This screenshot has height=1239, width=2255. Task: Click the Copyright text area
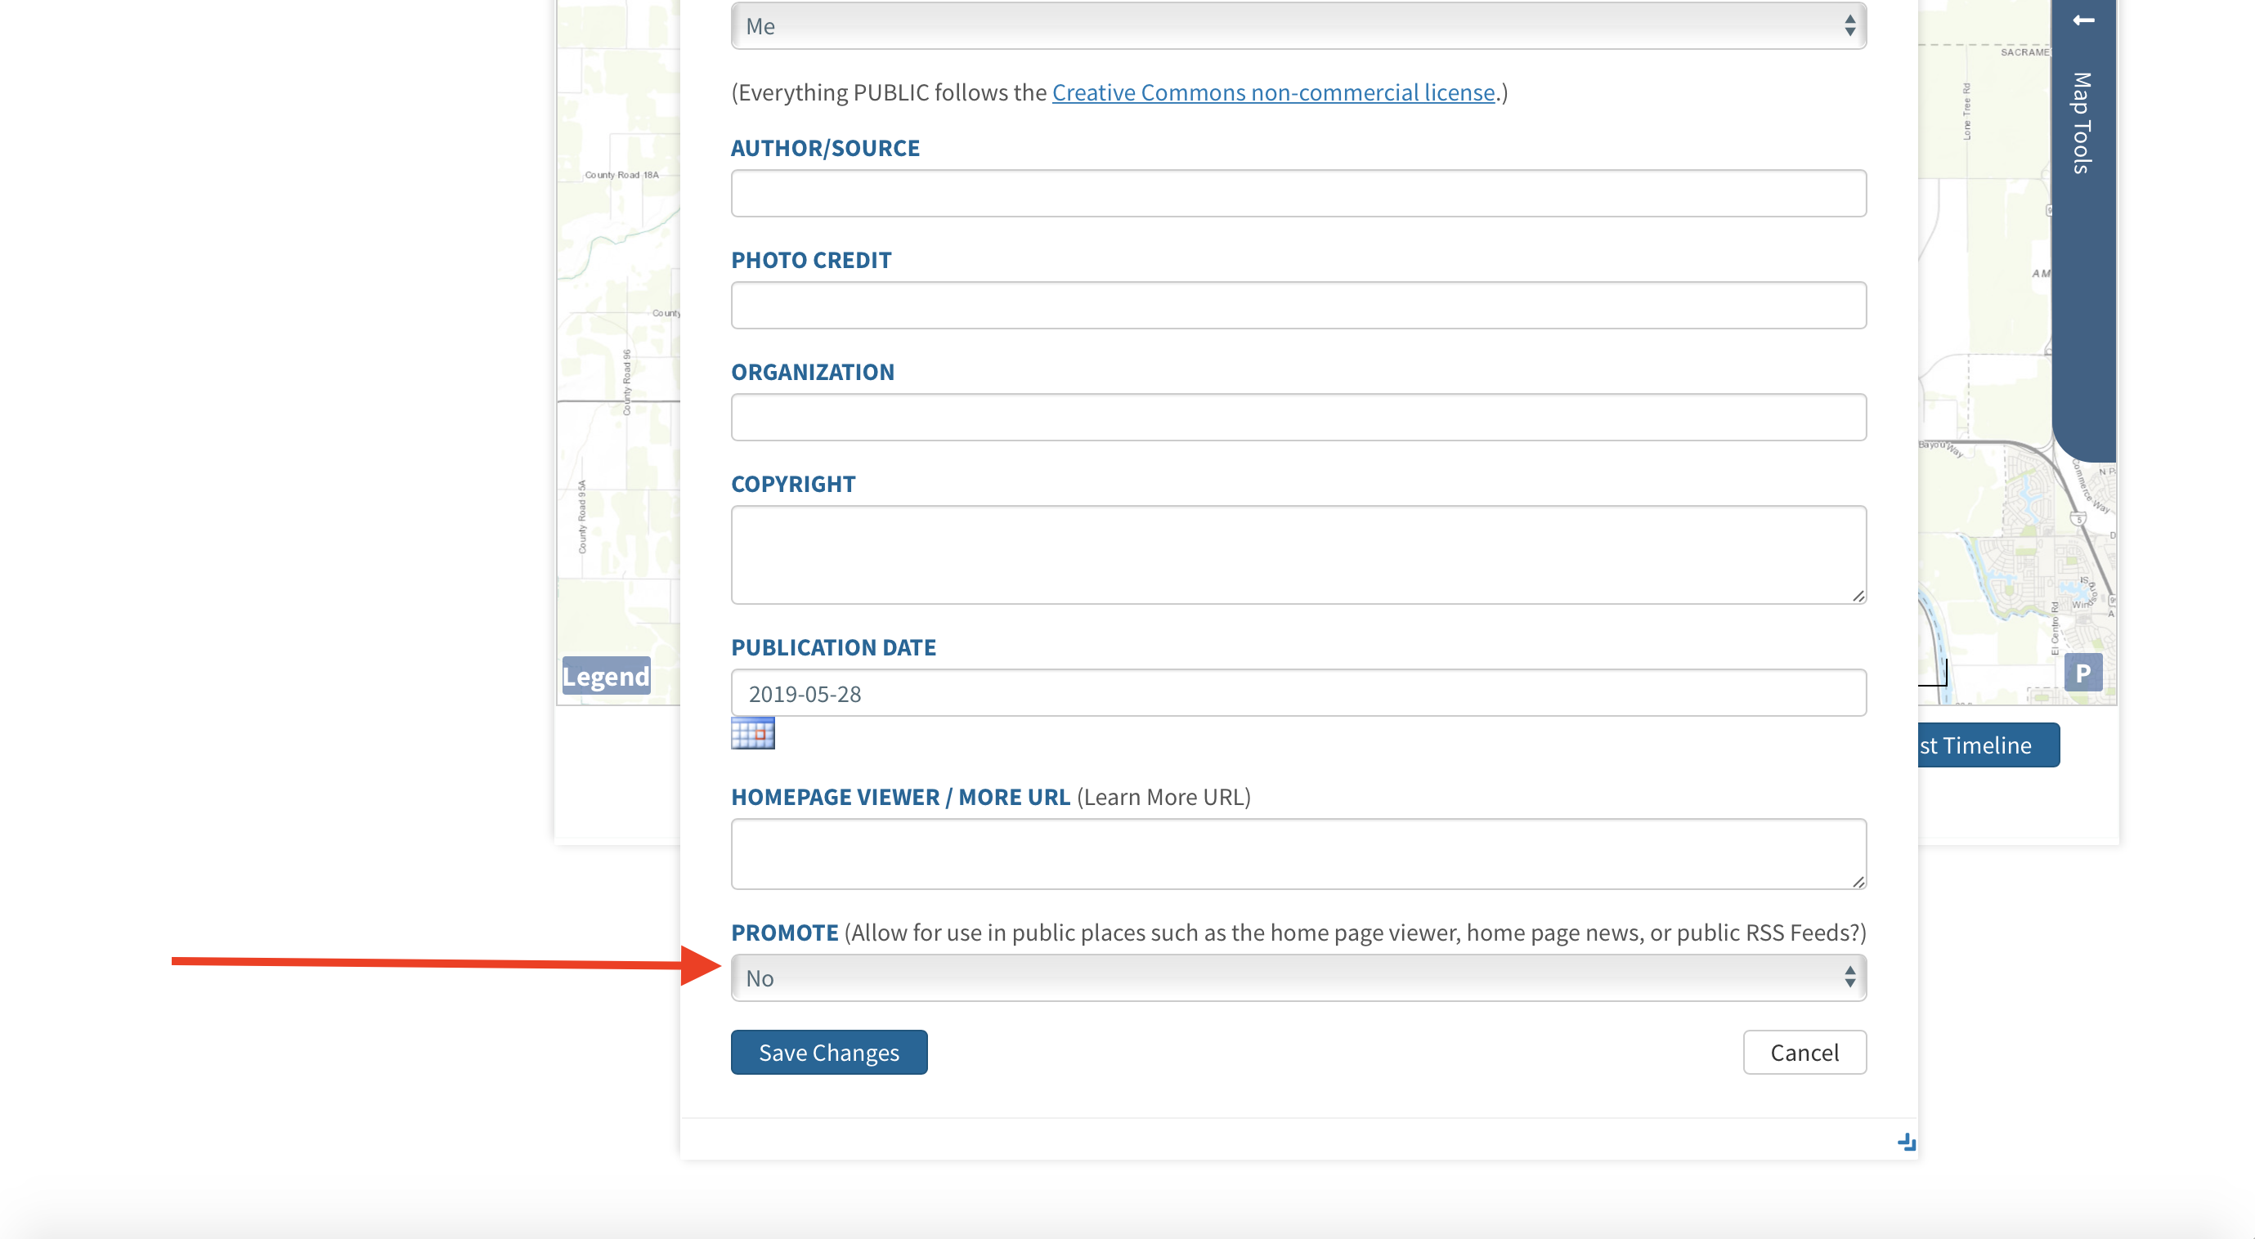click(1298, 554)
